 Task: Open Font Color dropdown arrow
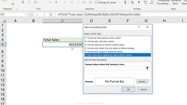click(x=59, y=2)
